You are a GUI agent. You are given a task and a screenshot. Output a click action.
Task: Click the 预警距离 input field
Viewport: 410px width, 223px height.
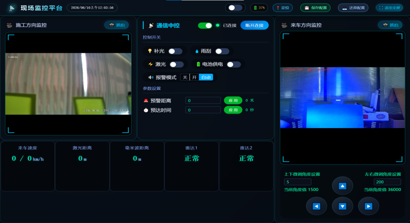pos(203,100)
